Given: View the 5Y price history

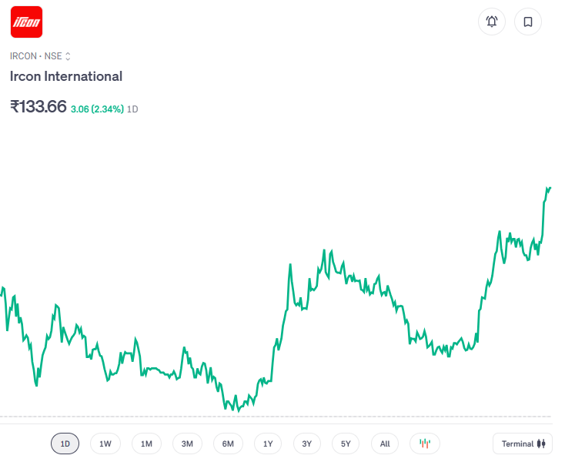Looking at the screenshot, I should [x=346, y=444].
